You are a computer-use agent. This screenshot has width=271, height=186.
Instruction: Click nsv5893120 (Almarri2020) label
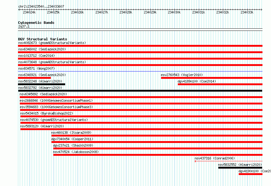(x=42, y=126)
